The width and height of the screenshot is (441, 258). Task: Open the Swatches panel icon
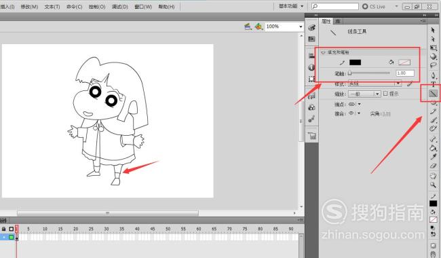311,39
